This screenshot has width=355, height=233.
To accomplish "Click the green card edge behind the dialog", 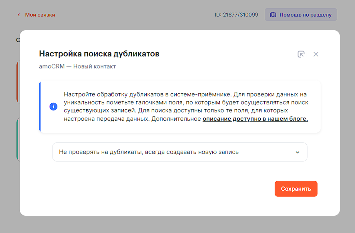I will (x=18, y=140).
